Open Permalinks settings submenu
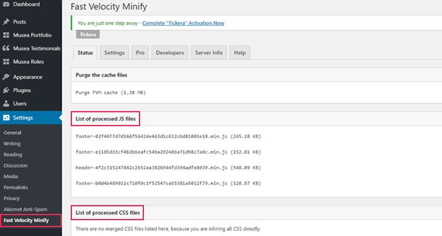The width and height of the screenshot is (442, 236). pyautogui.click(x=16, y=187)
